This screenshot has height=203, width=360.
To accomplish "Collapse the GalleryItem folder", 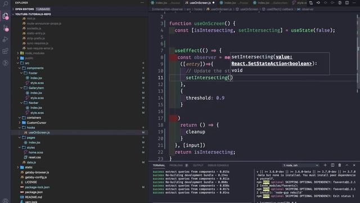I will [21, 88].
